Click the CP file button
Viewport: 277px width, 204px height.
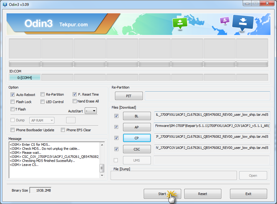(x=137, y=138)
